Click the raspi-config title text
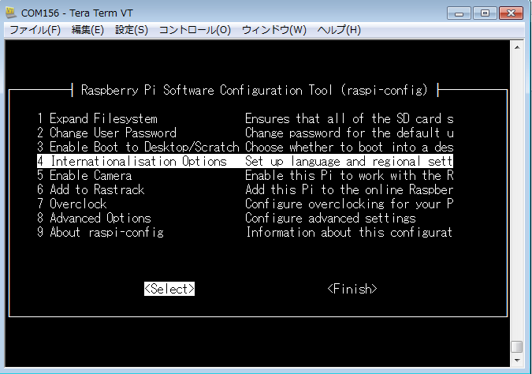 click(255, 90)
